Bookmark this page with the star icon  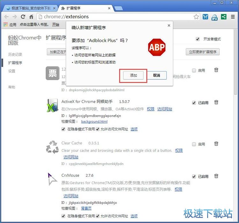pyautogui.click(x=196, y=17)
